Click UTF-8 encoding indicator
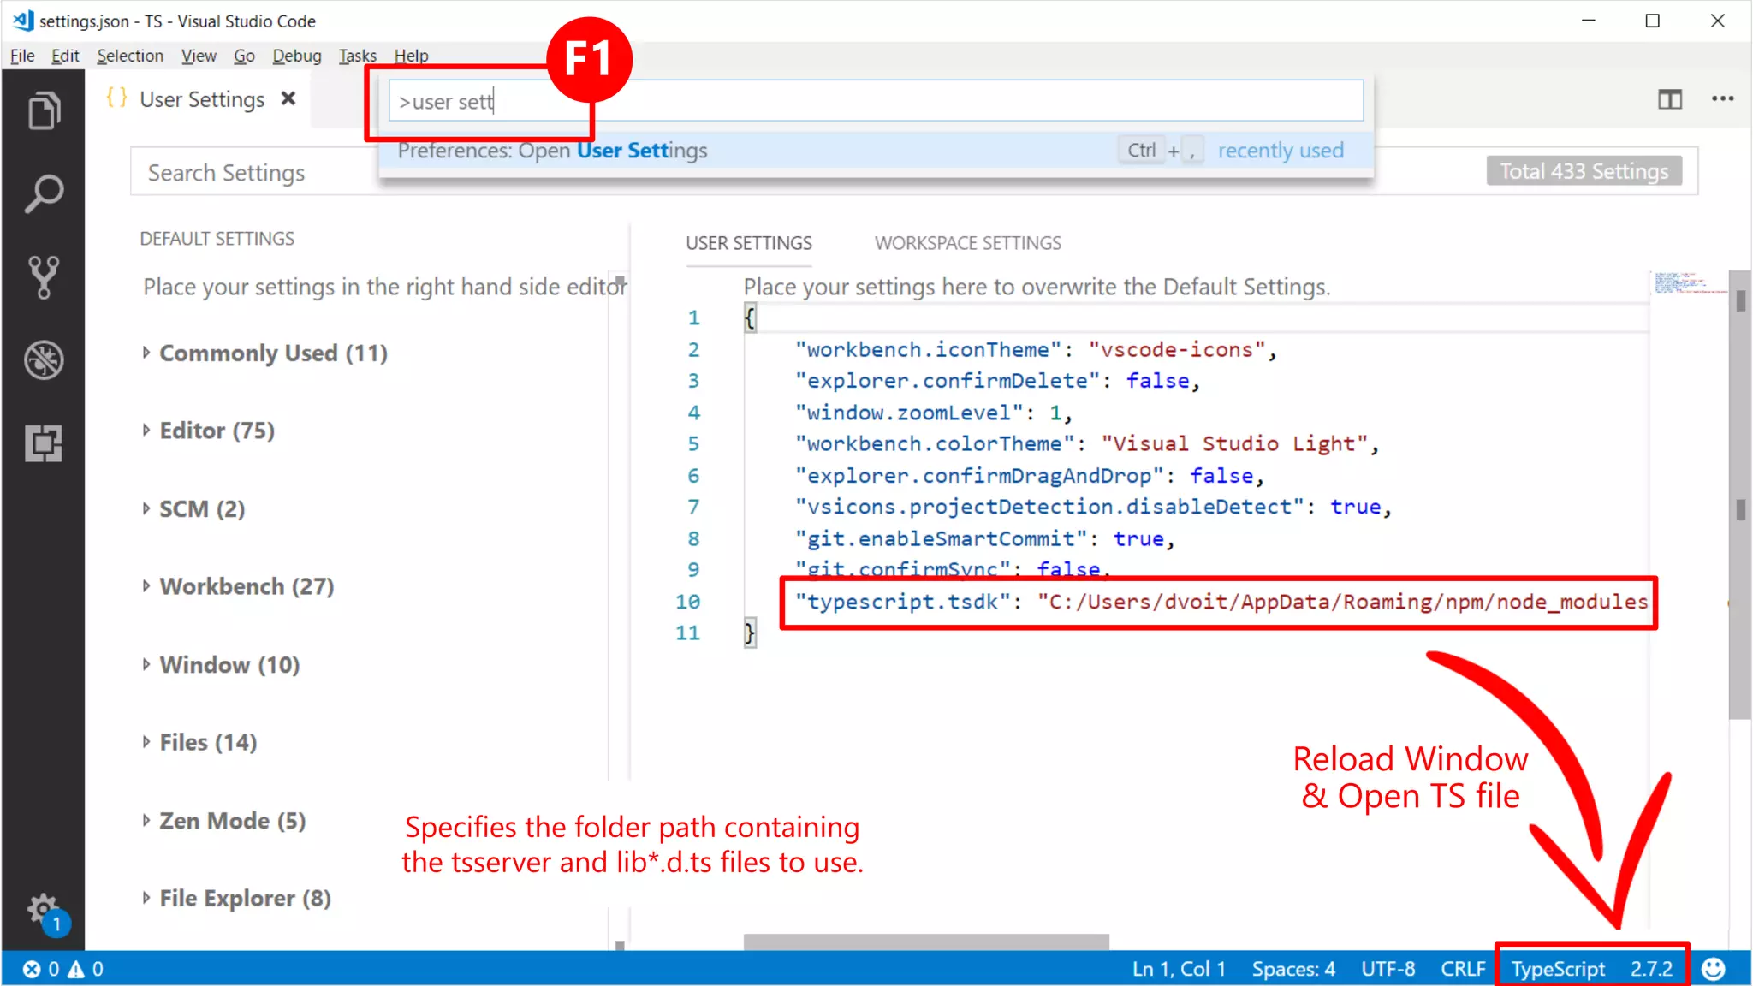The width and height of the screenshot is (1753, 986). [1388, 969]
